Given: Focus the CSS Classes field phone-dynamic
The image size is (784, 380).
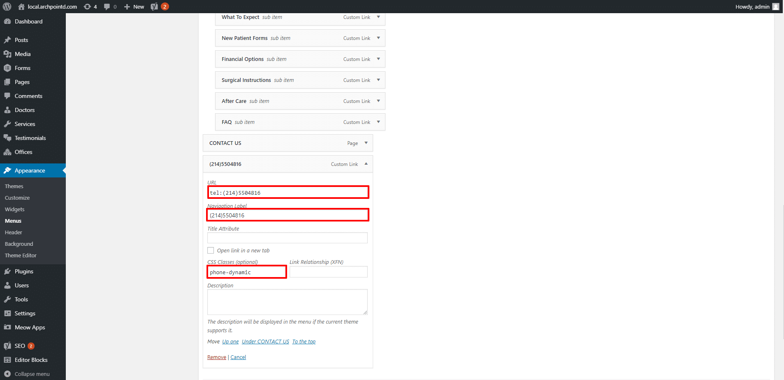Looking at the screenshot, I should [x=247, y=272].
